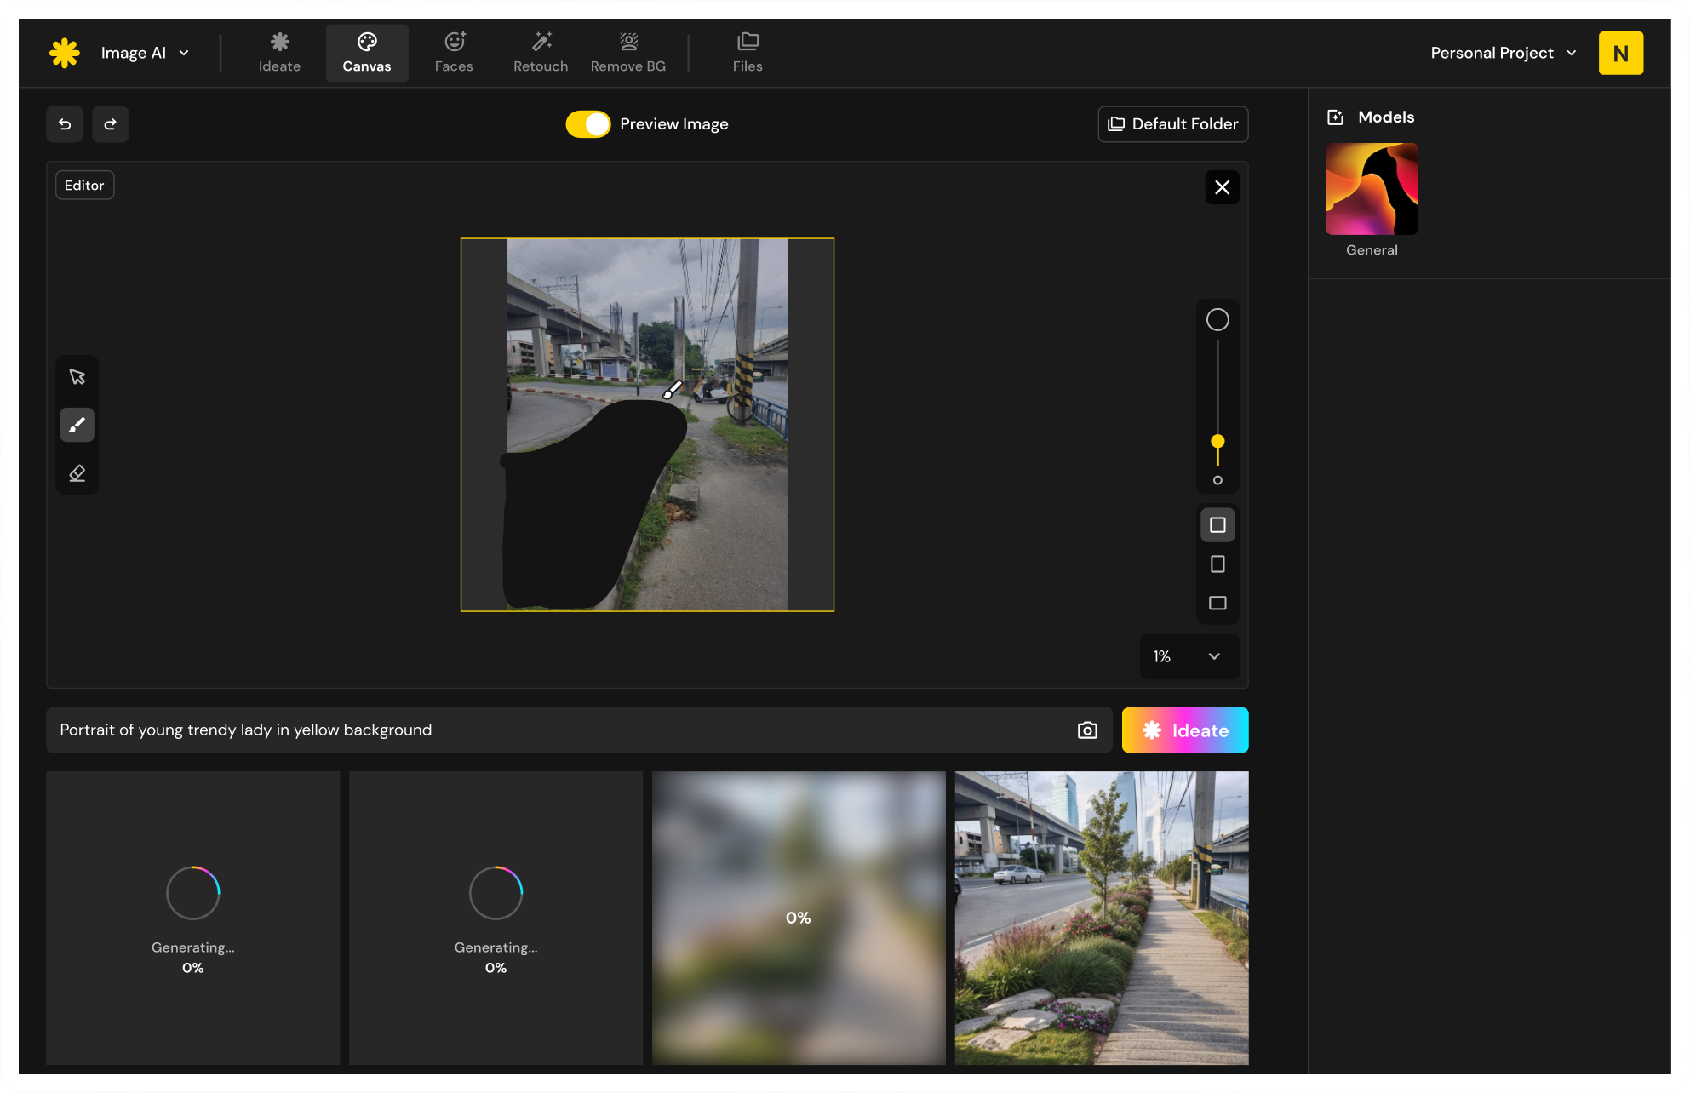Click the brush size slider handle
The height and width of the screenshot is (1093, 1690).
(x=1217, y=441)
